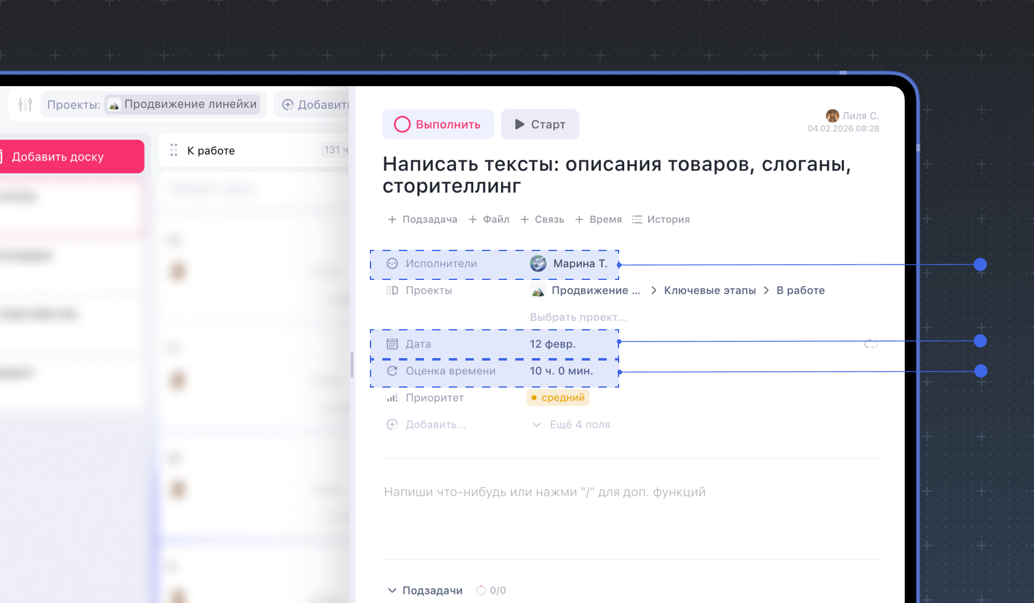1034x603 pixels.
Task: Click the Исполнители smiley icon
Action: pyautogui.click(x=392, y=263)
